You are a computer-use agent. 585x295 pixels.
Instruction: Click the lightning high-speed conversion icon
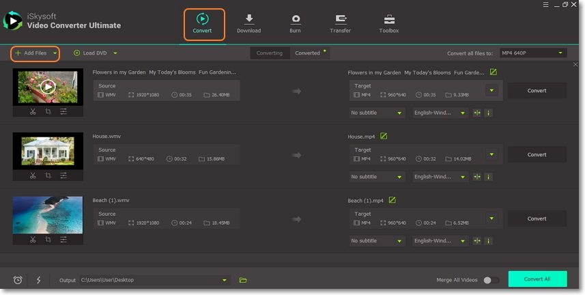pos(38,280)
